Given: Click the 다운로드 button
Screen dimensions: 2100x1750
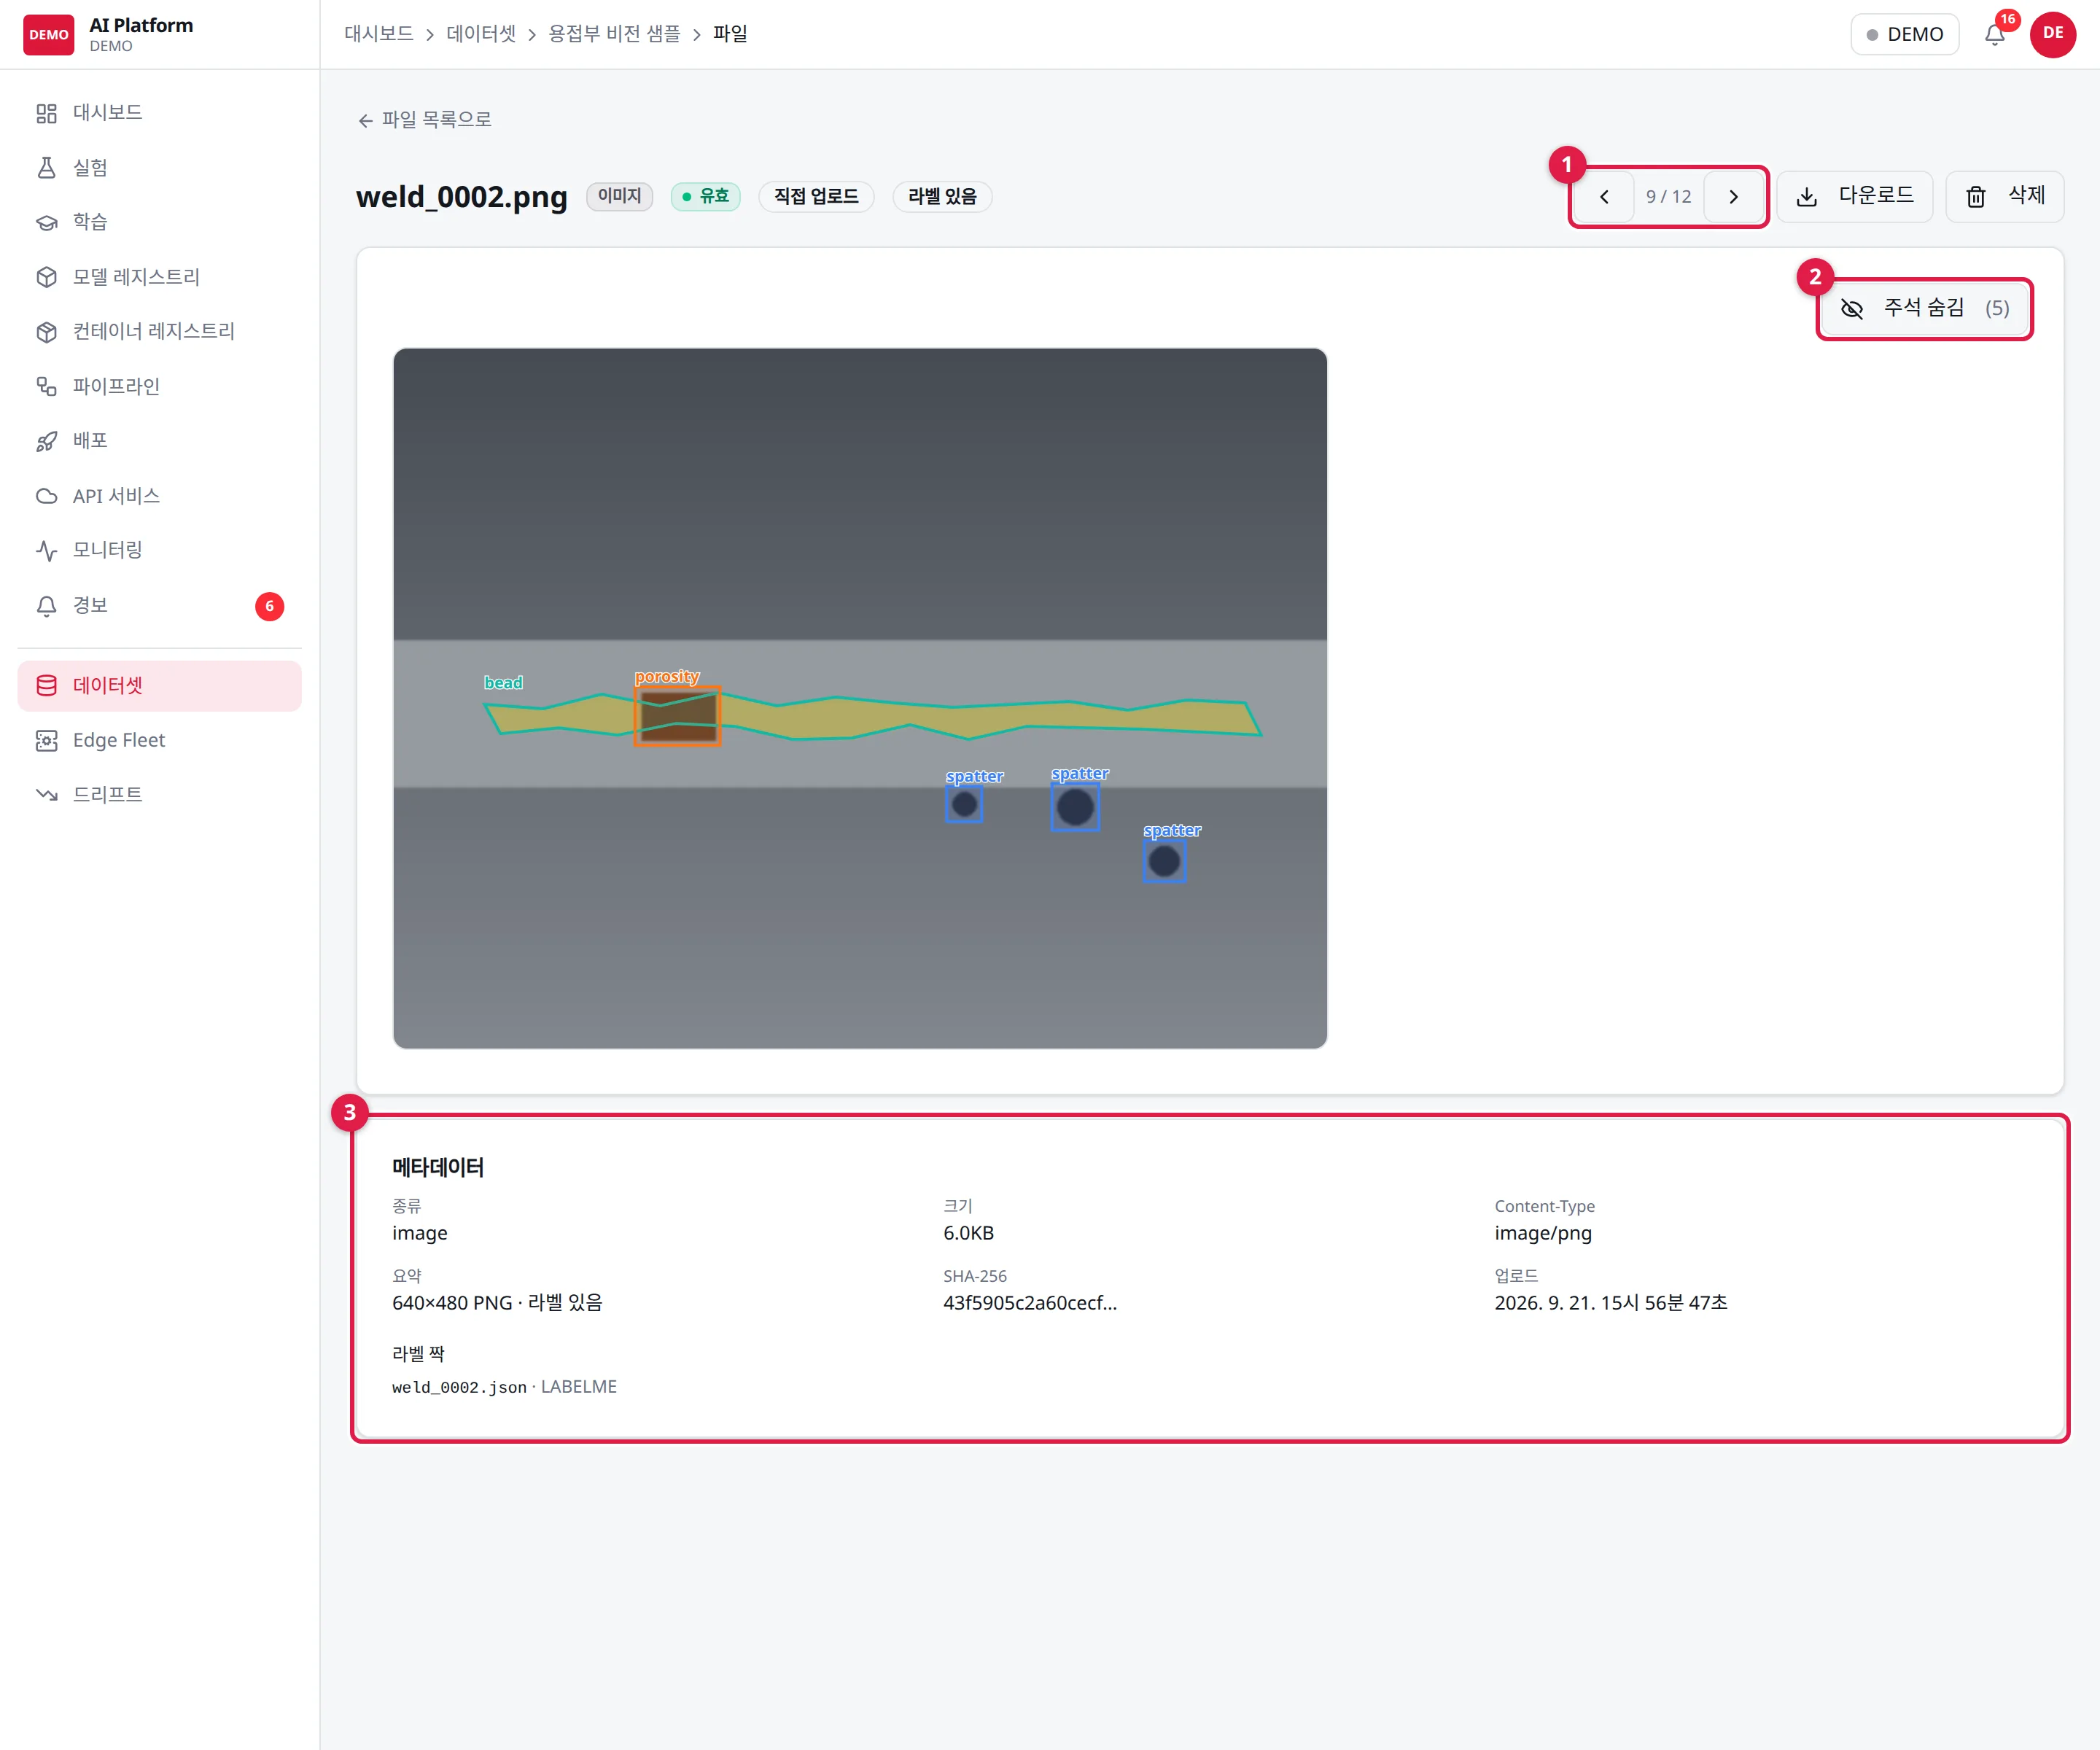Looking at the screenshot, I should pos(1855,197).
